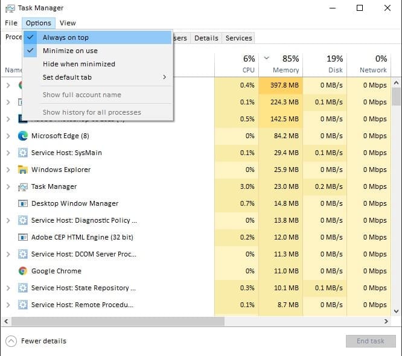
Task: Click the Task Manager process row icon
Action: click(23, 186)
